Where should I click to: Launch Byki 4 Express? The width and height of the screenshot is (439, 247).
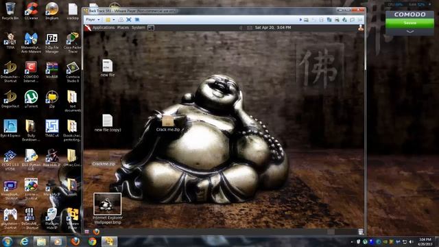tap(10, 128)
